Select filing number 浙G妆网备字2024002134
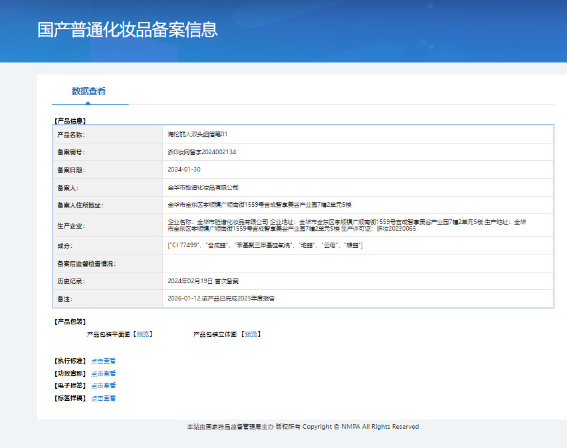 (202, 152)
